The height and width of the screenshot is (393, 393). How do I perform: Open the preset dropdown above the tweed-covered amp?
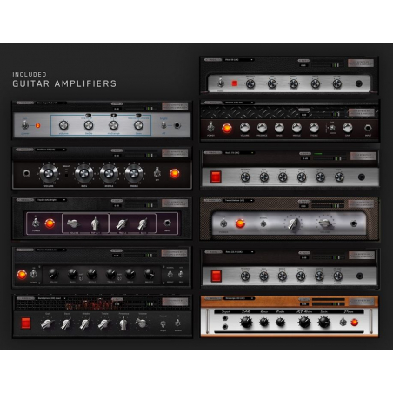click(239, 200)
